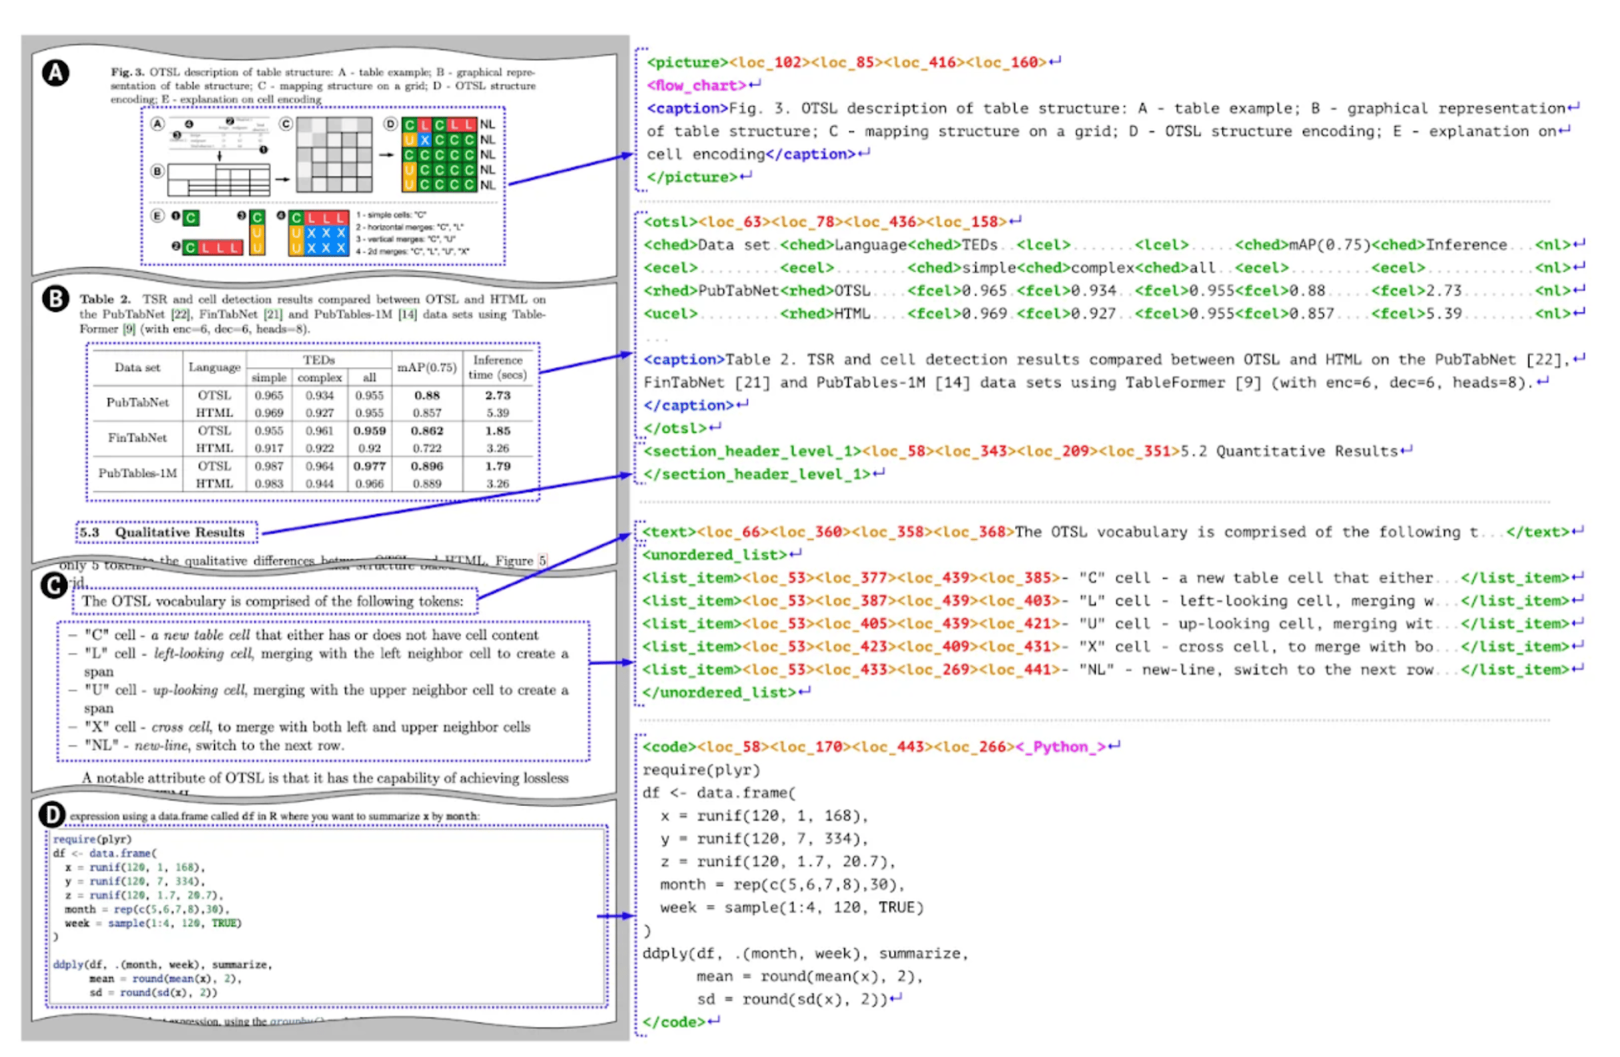The height and width of the screenshot is (1057, 1620).
Task: Click the '5.3 Qualitative Results' page heading
Action: pos(162,532)
